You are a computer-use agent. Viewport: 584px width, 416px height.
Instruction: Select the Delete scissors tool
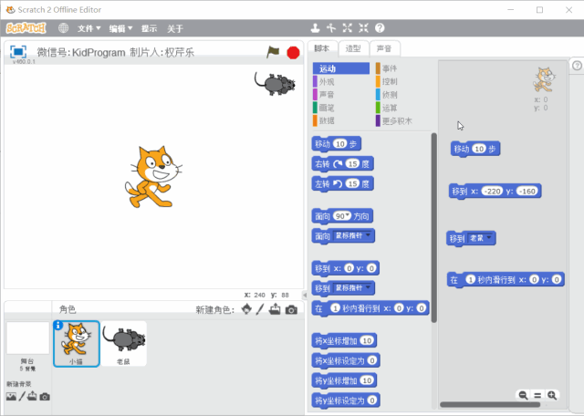tap(331, 28)
